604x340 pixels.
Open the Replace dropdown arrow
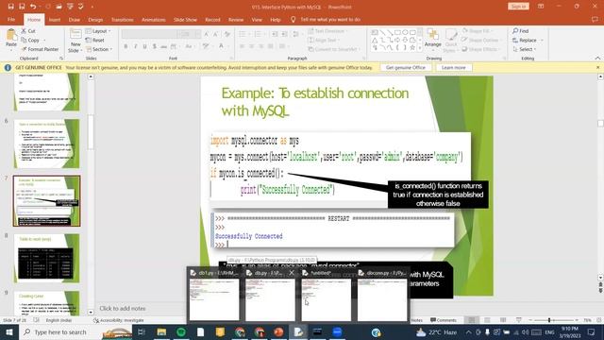coord(542,40)
